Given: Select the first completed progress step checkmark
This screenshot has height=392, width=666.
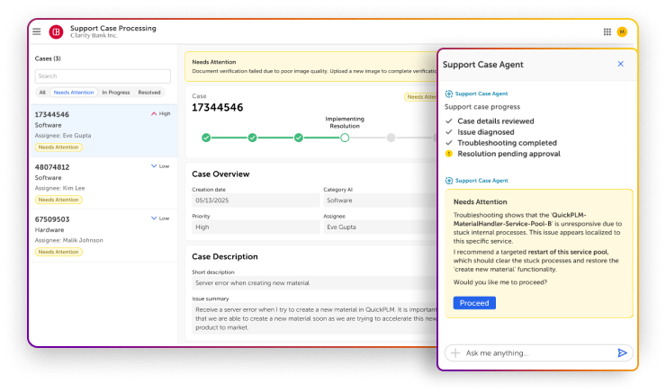Looking at the screenshot, I should pyautogui.click(x=206, y=138).
